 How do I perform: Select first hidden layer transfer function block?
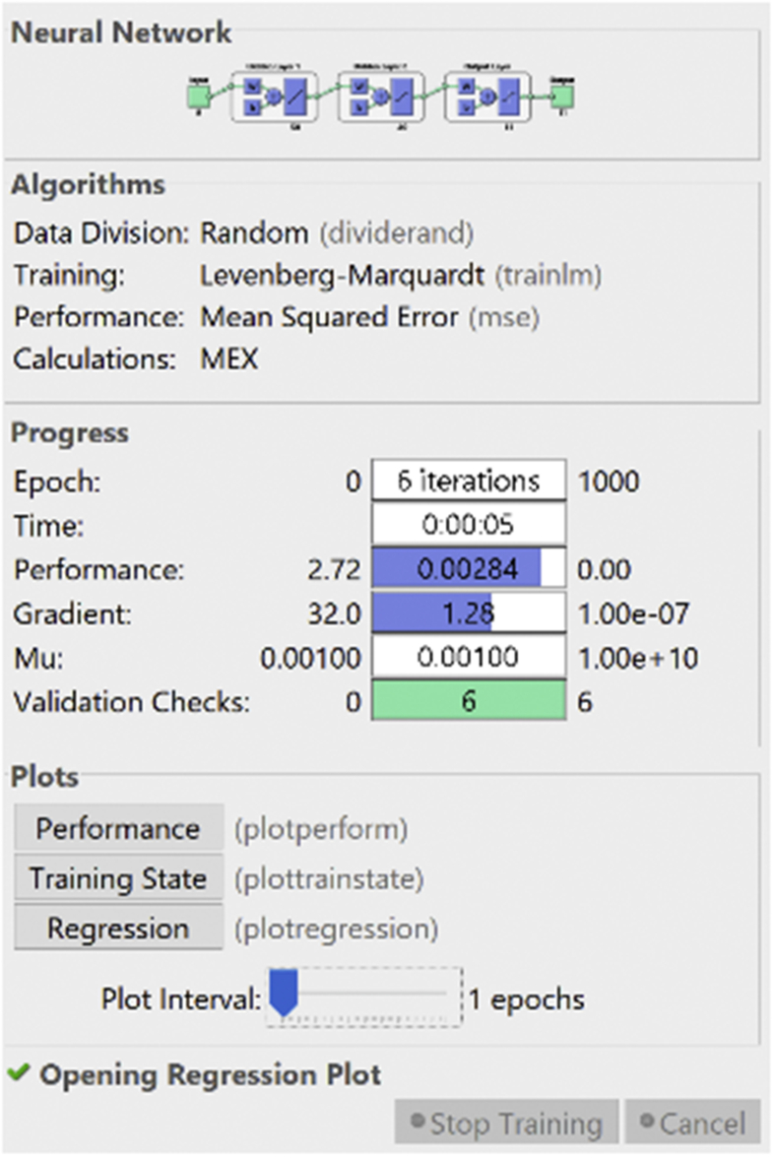pos(297,96)
